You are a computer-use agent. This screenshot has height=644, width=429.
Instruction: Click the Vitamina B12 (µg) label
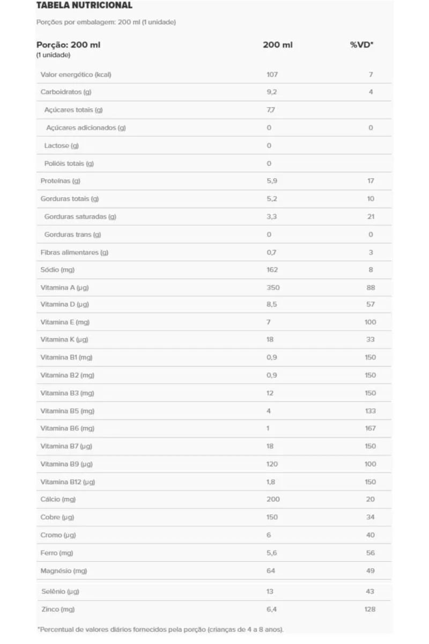tap(68, 482)
